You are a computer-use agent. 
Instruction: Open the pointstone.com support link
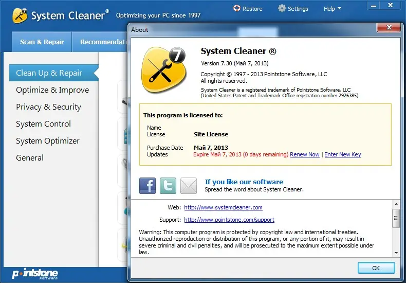point(229,220)
